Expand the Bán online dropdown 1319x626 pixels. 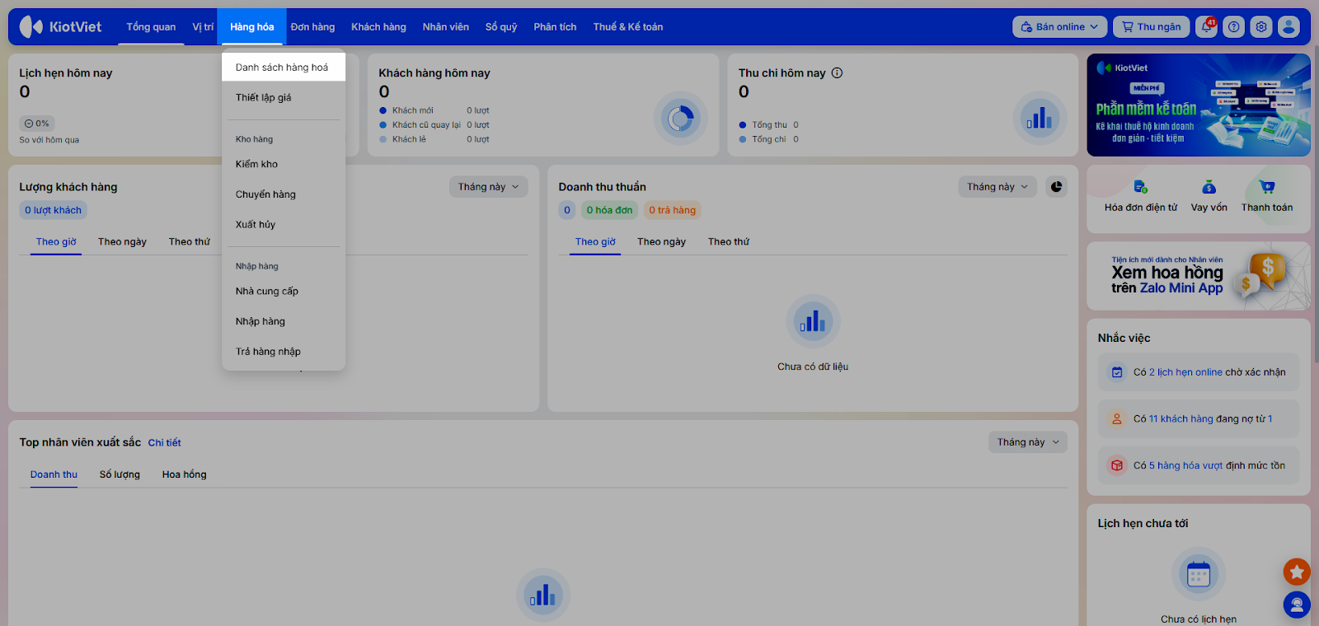pos(1060,27)
